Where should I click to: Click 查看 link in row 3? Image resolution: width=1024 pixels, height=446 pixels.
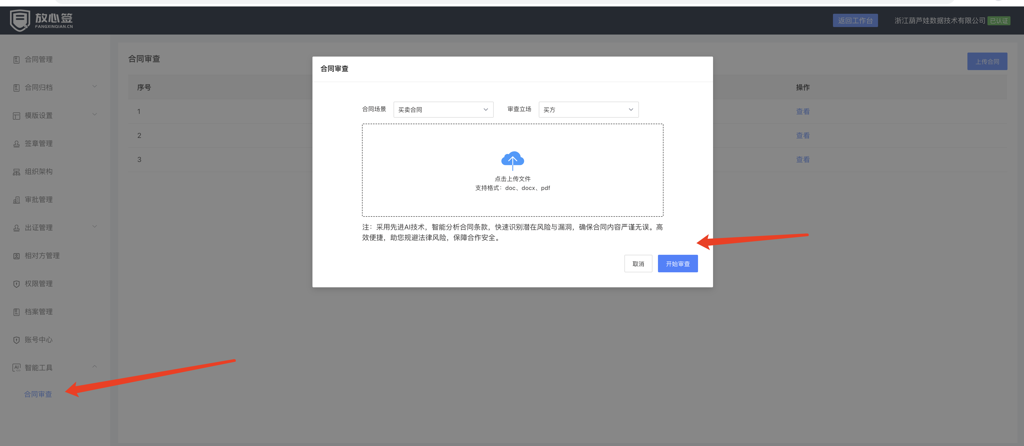(803, 160)
